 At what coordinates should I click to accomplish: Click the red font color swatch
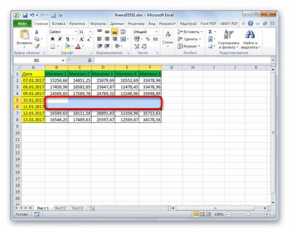click(78, 46)
